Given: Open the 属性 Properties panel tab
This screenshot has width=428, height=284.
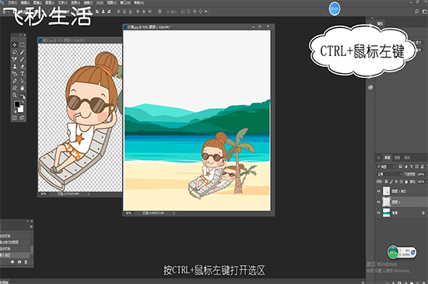Looking at the screenshot, I should (x=380, y=24).
